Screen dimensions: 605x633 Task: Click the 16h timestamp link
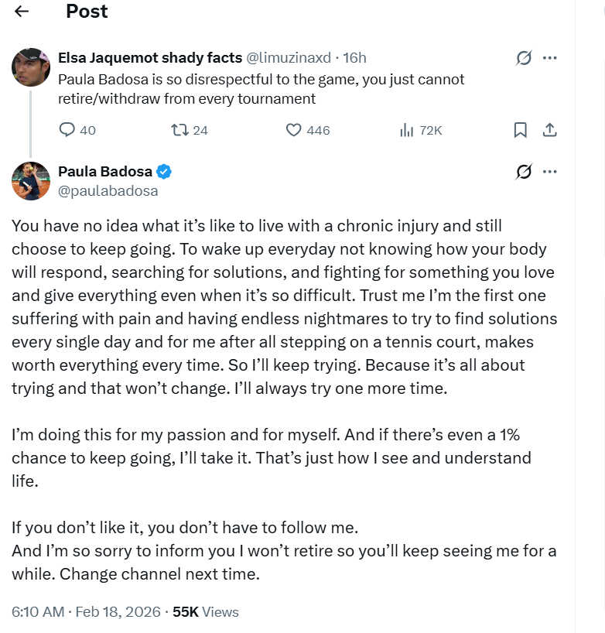[355, 58]
